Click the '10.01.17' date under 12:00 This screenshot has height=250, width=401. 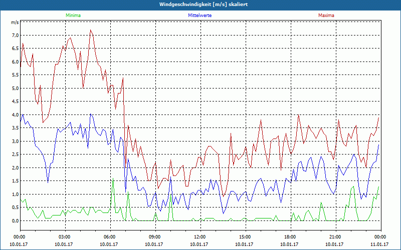click(199, 244)
